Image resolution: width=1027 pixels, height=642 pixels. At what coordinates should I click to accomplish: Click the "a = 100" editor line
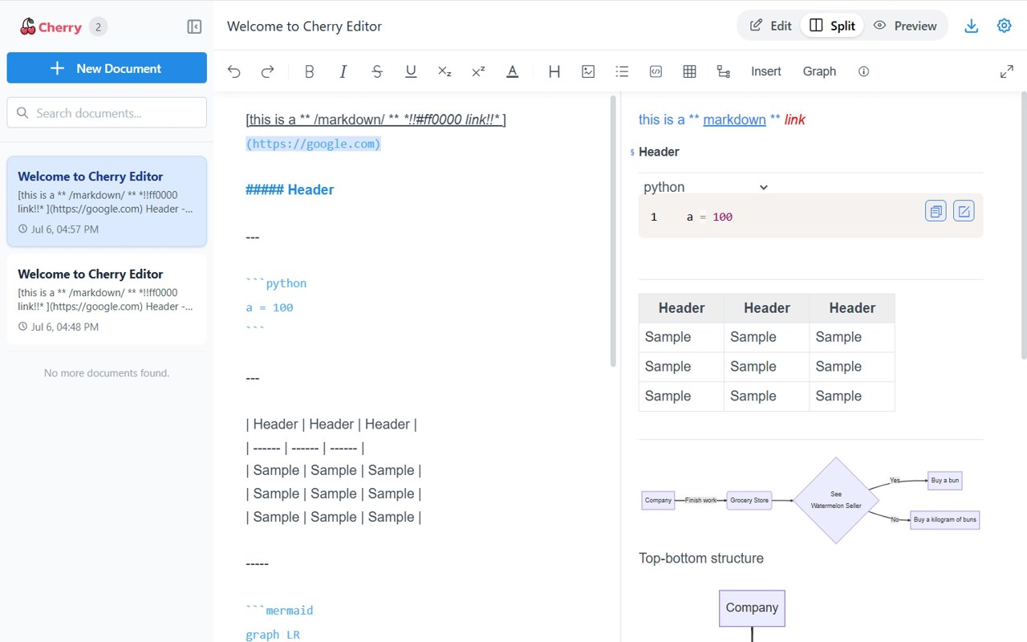pyautogui.click(x=270, y=307)
